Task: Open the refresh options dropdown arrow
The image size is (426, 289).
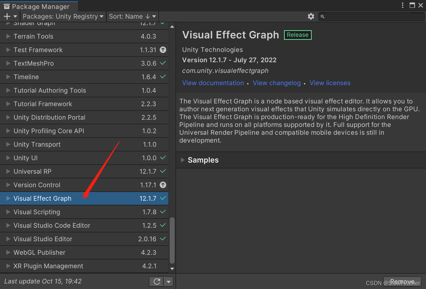Action: pos(169,282)
